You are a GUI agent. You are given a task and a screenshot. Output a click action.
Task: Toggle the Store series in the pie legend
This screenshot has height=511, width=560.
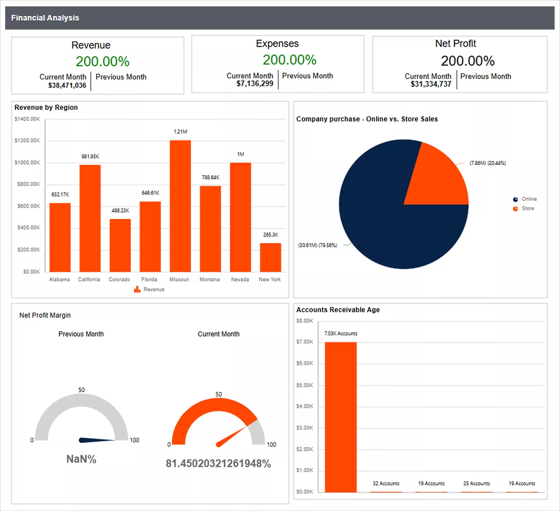(x=527, y=208)
